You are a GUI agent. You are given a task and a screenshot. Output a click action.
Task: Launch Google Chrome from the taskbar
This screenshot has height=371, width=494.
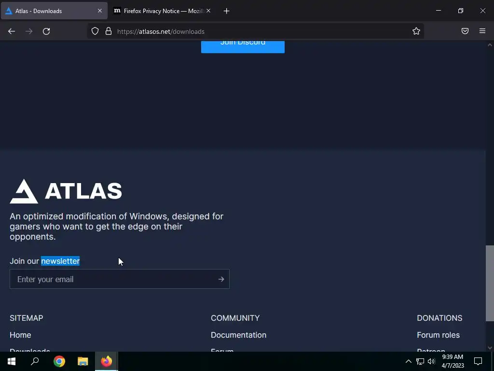(x=59, y=361)
